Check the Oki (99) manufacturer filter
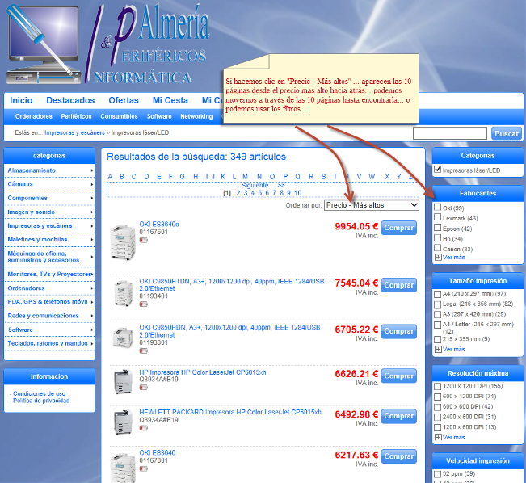 (x=438, y=208)
